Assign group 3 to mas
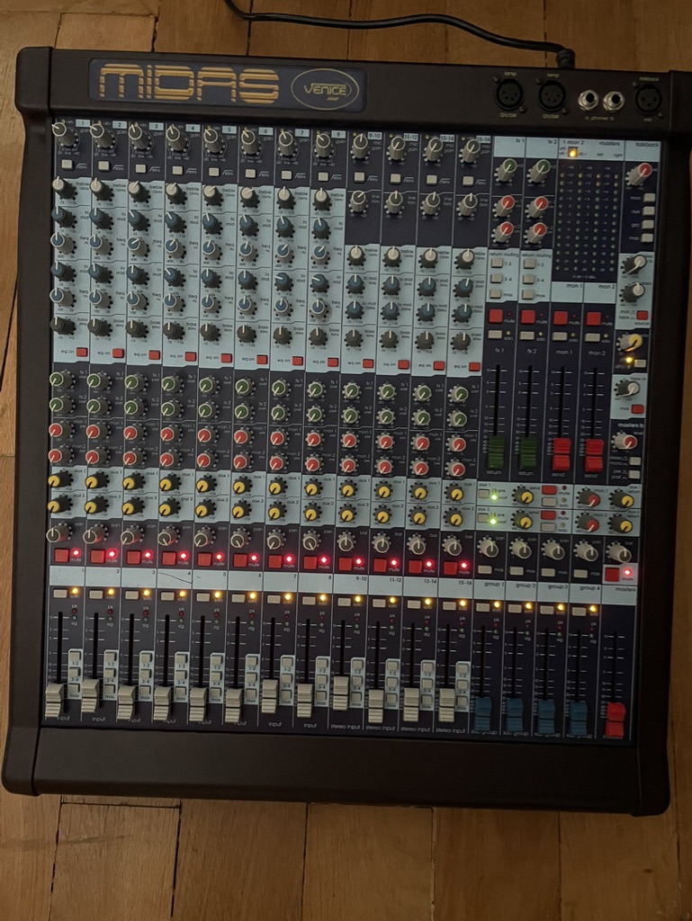Image resolution: width=692 pixels, height=921 pixels. pyautogui.click(x=549, y=571)
